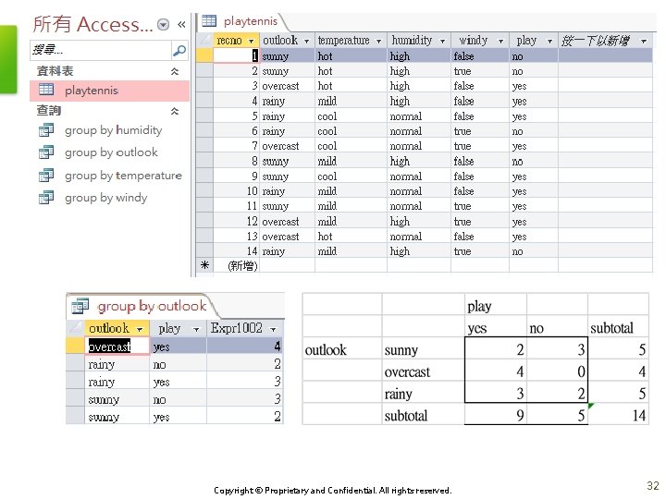Collapse navigation pane with double chevron
Image resolution: width=666 pixels, height=499 pixels.
[x=181, y=25]
